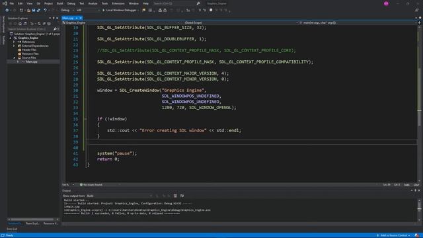423x238 pixels.
Task: Click the No issues found indicator
Action: (x=91, y=185)
